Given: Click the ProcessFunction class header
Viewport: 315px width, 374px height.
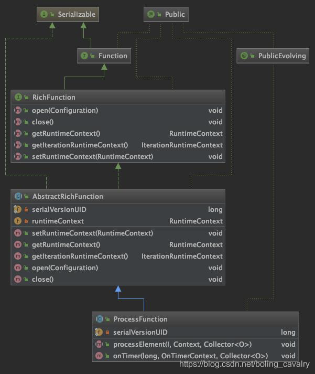Looking at the screenshot, I should point(195,319).
